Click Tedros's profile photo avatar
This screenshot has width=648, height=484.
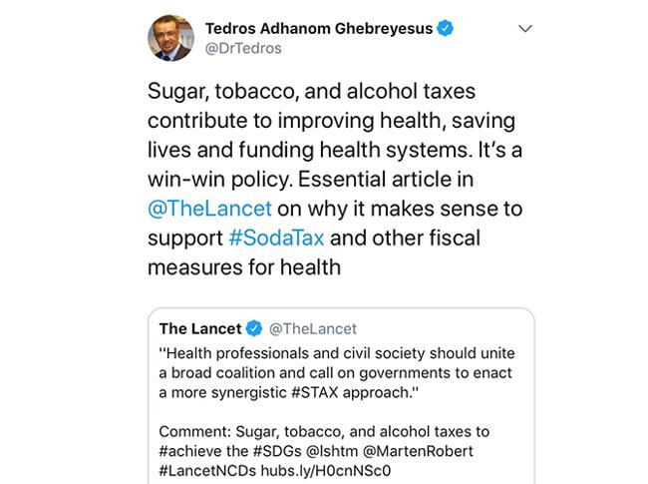click(x=170, y=37)
